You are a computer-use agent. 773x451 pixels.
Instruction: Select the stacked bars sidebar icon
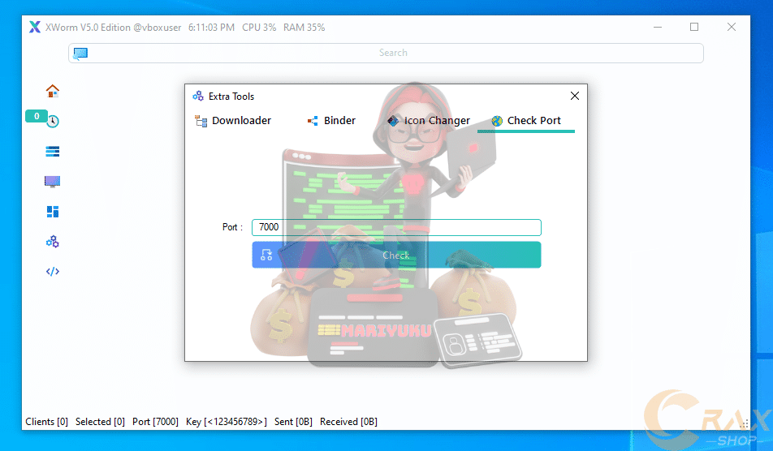(x=53, y=152)
